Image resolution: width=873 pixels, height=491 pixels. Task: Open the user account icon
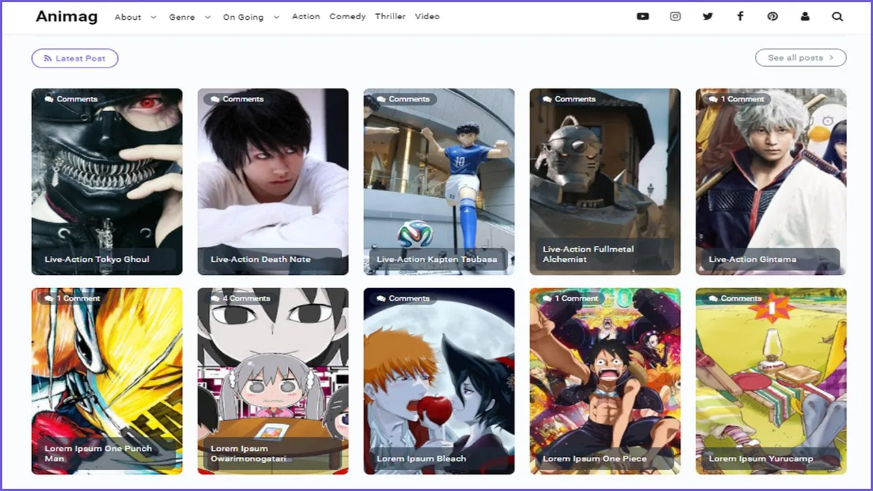(805, 16)
